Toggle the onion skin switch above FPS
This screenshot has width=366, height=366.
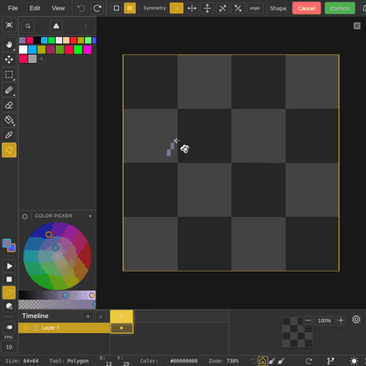9,327
